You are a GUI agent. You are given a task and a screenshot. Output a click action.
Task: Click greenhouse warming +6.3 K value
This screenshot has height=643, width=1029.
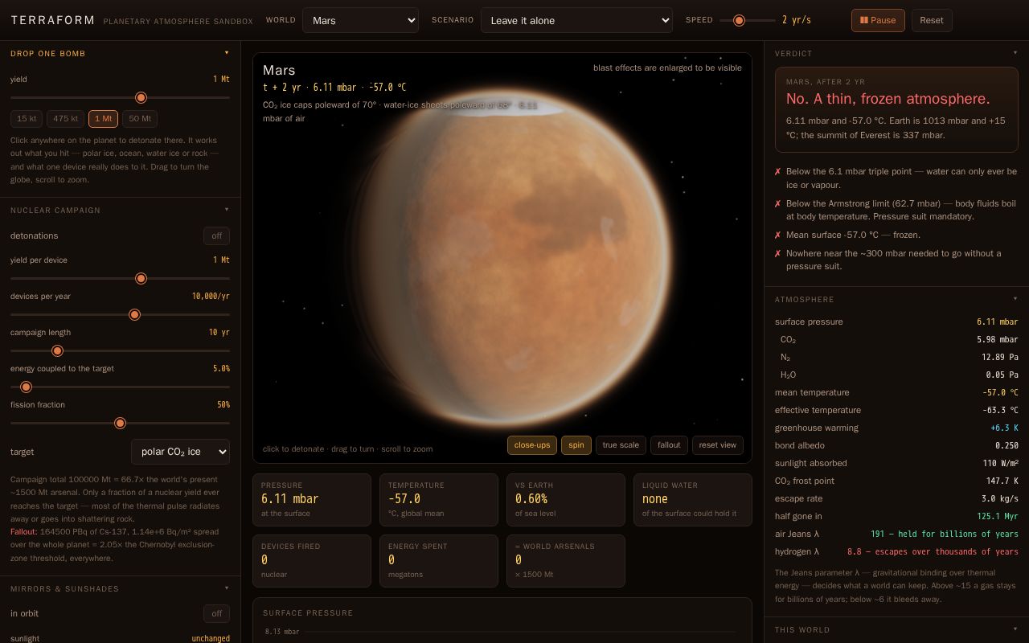pyautogui.click(x=1004, y=428)
